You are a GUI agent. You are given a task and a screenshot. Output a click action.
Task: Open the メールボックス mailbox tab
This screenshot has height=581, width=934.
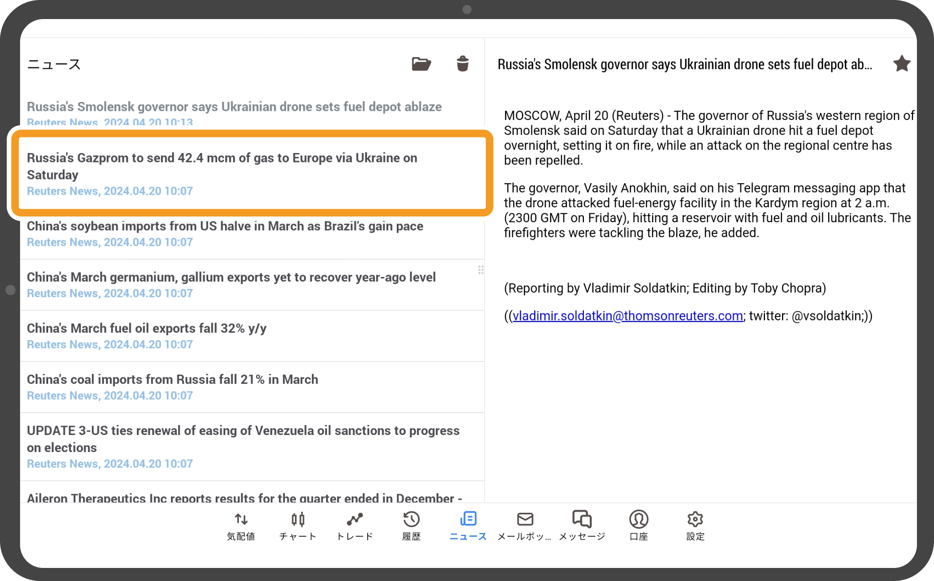coord(525,526)
